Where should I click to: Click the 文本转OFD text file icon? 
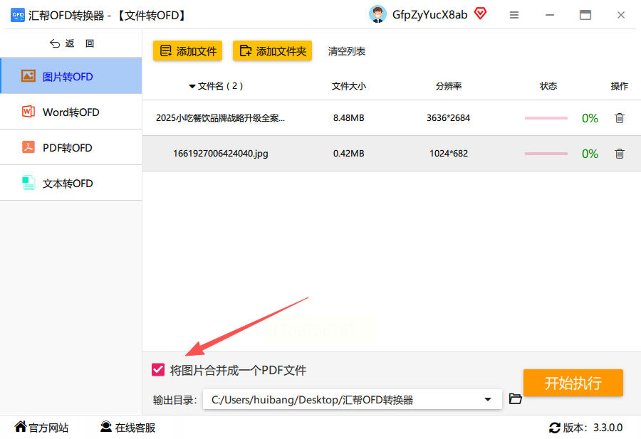pos(28,183)
